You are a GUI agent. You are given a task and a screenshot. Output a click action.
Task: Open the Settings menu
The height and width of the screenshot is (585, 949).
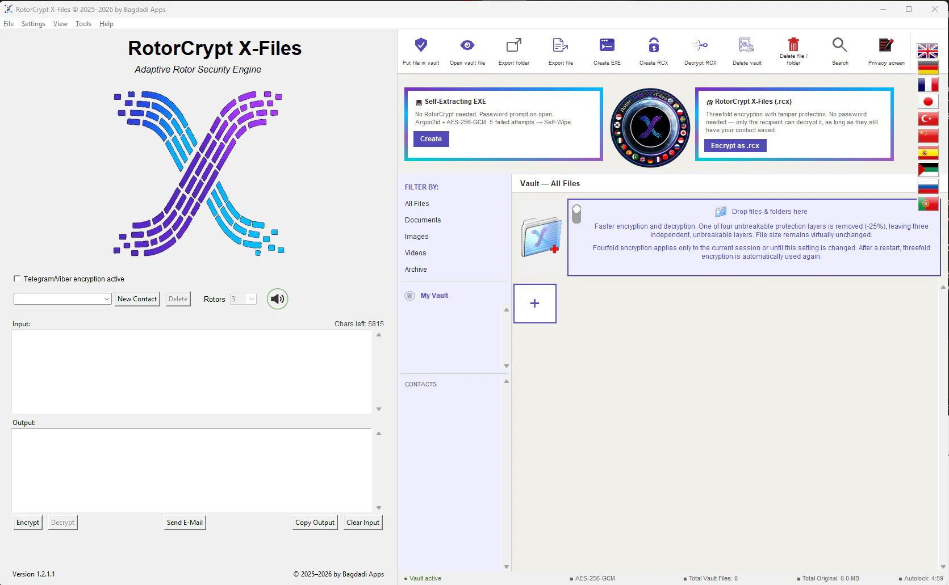(x=34, y=24)
